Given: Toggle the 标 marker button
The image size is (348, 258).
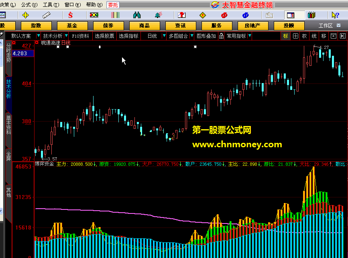Looking at the screenshot, I should [x=286, y=36].
